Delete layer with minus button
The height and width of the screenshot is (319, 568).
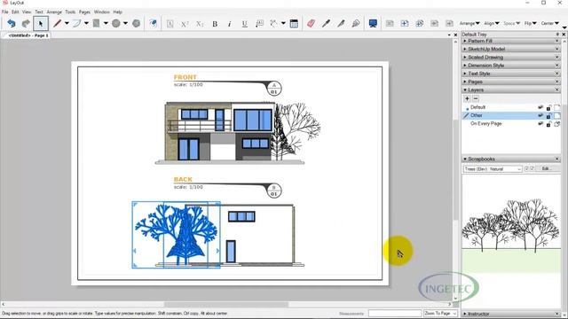(476, 98)
